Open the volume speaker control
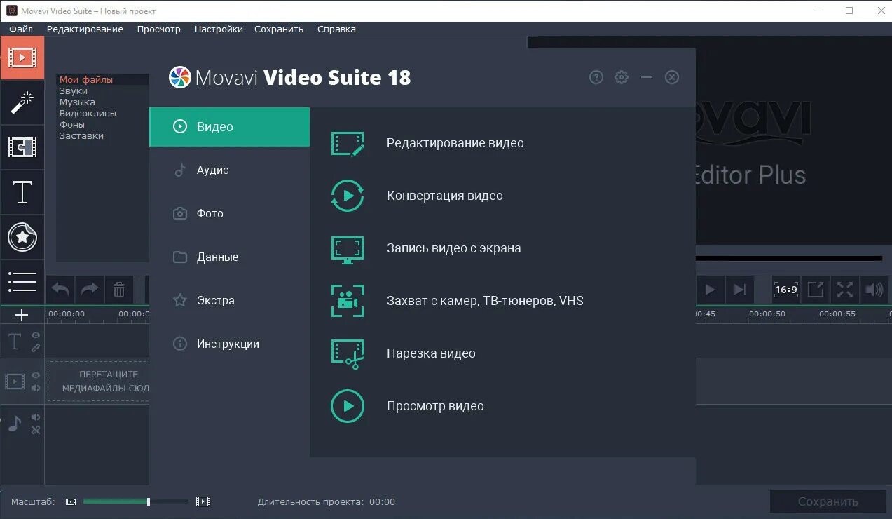892x519 pixels. [874, 290]
